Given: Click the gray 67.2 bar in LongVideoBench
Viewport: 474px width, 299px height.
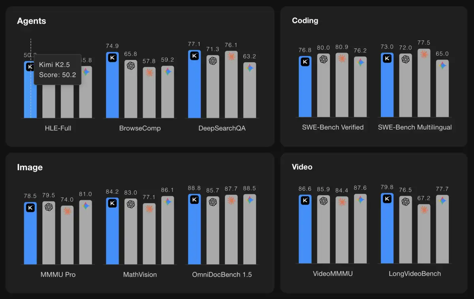Looking at the screenshot, I should [x=424, y=237].
